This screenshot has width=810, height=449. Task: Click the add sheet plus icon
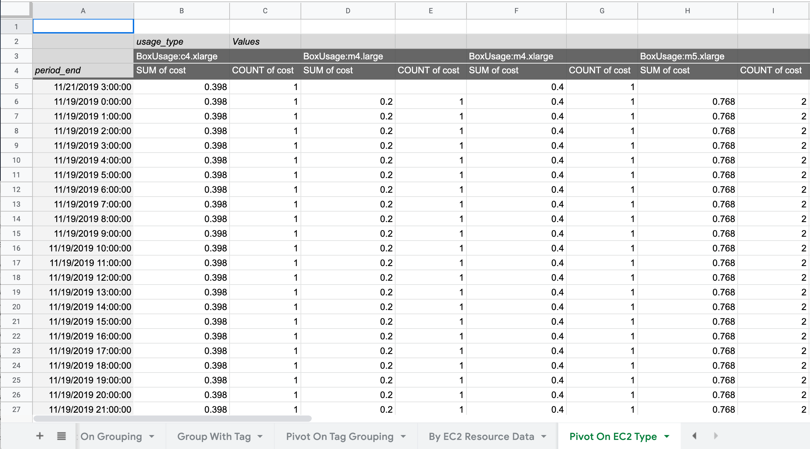tap(40, 436)
